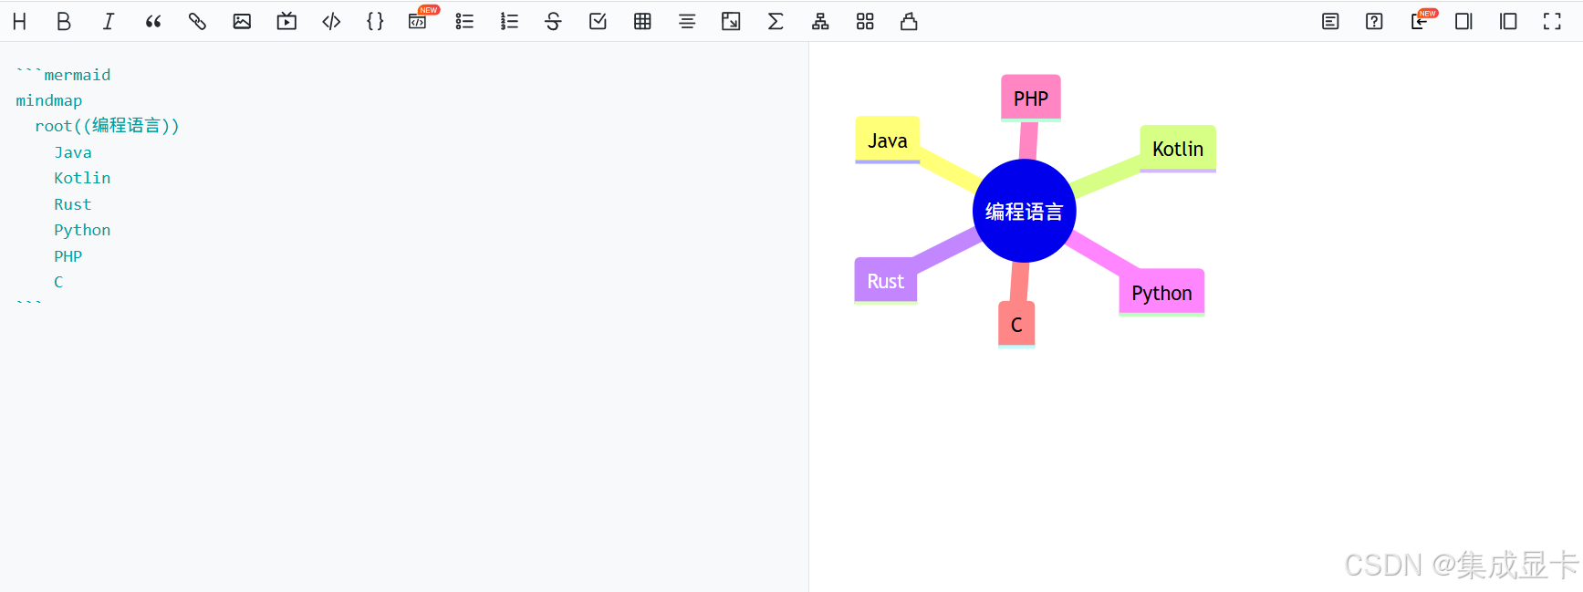The image size is (1583, 592).
Task: Open the code snippet tool marked NEW
Action: [419, 21]
